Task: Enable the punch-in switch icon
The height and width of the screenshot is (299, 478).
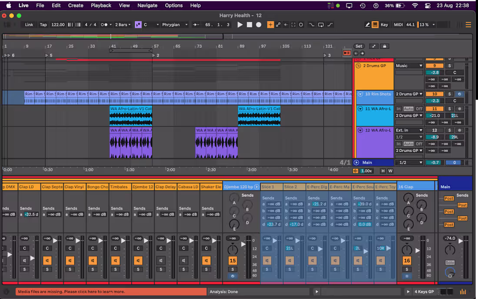Action: (x=312, y=25)
